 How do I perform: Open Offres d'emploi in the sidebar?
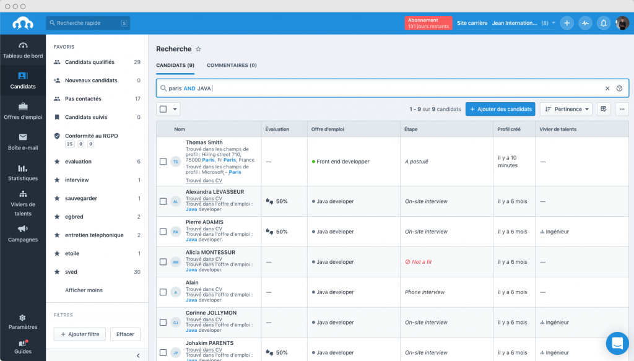pyautogui.click(x=23, y=111)
